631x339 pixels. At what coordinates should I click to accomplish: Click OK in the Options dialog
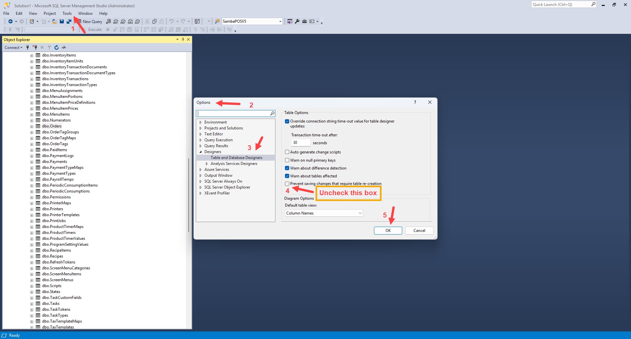pos(388,231)
